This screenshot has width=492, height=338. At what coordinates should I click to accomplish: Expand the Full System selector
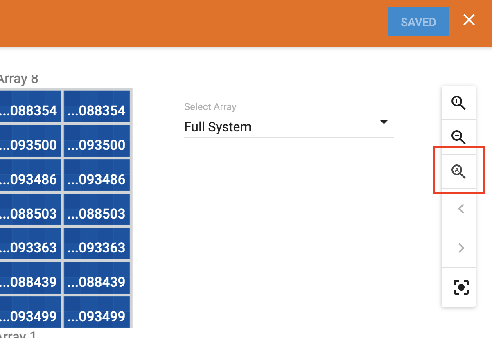(289, 127)
